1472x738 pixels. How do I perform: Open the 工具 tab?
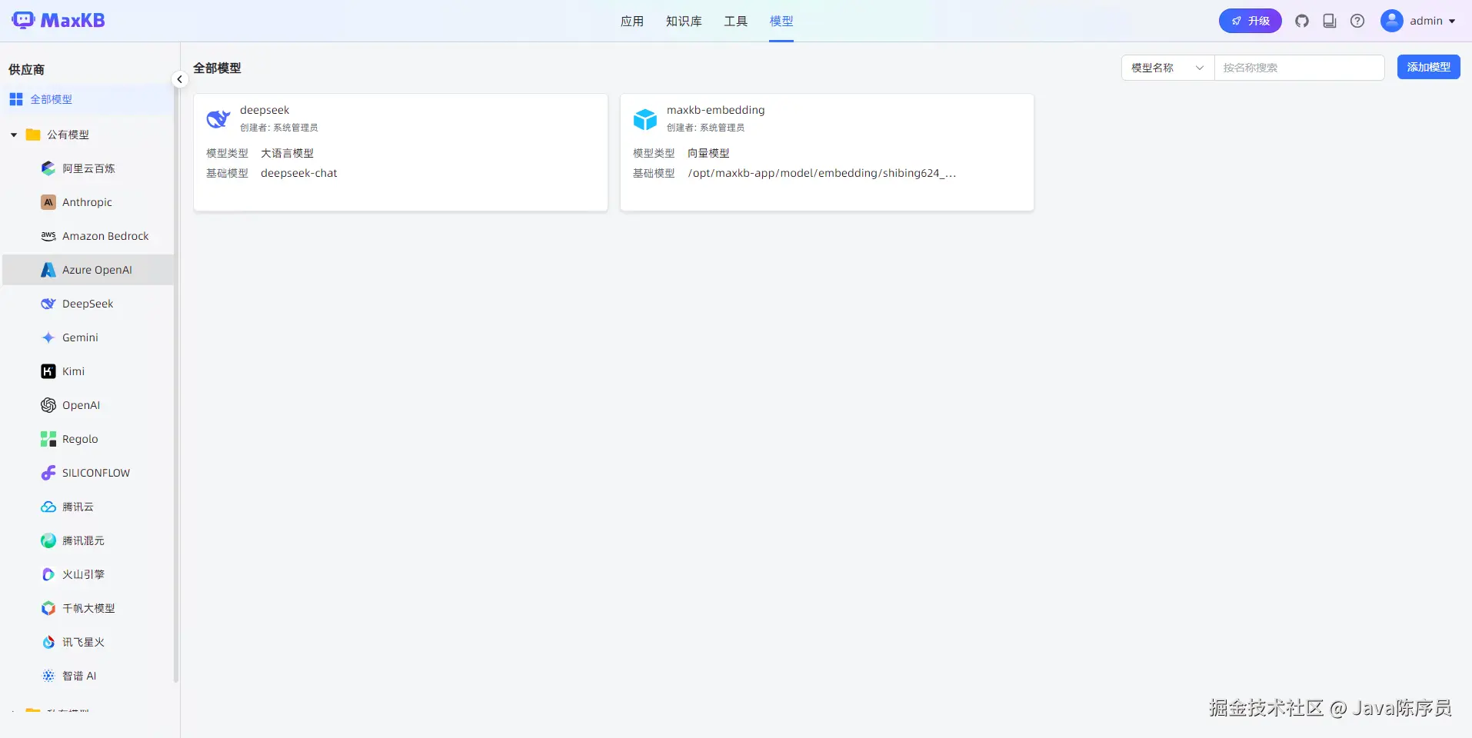tap(735, 22)
